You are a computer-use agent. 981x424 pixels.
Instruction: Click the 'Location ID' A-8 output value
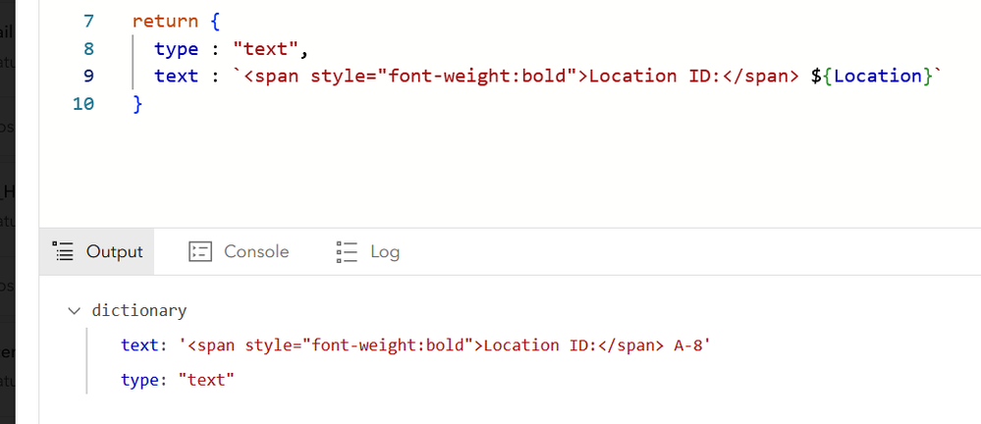(x=446, y=344)
